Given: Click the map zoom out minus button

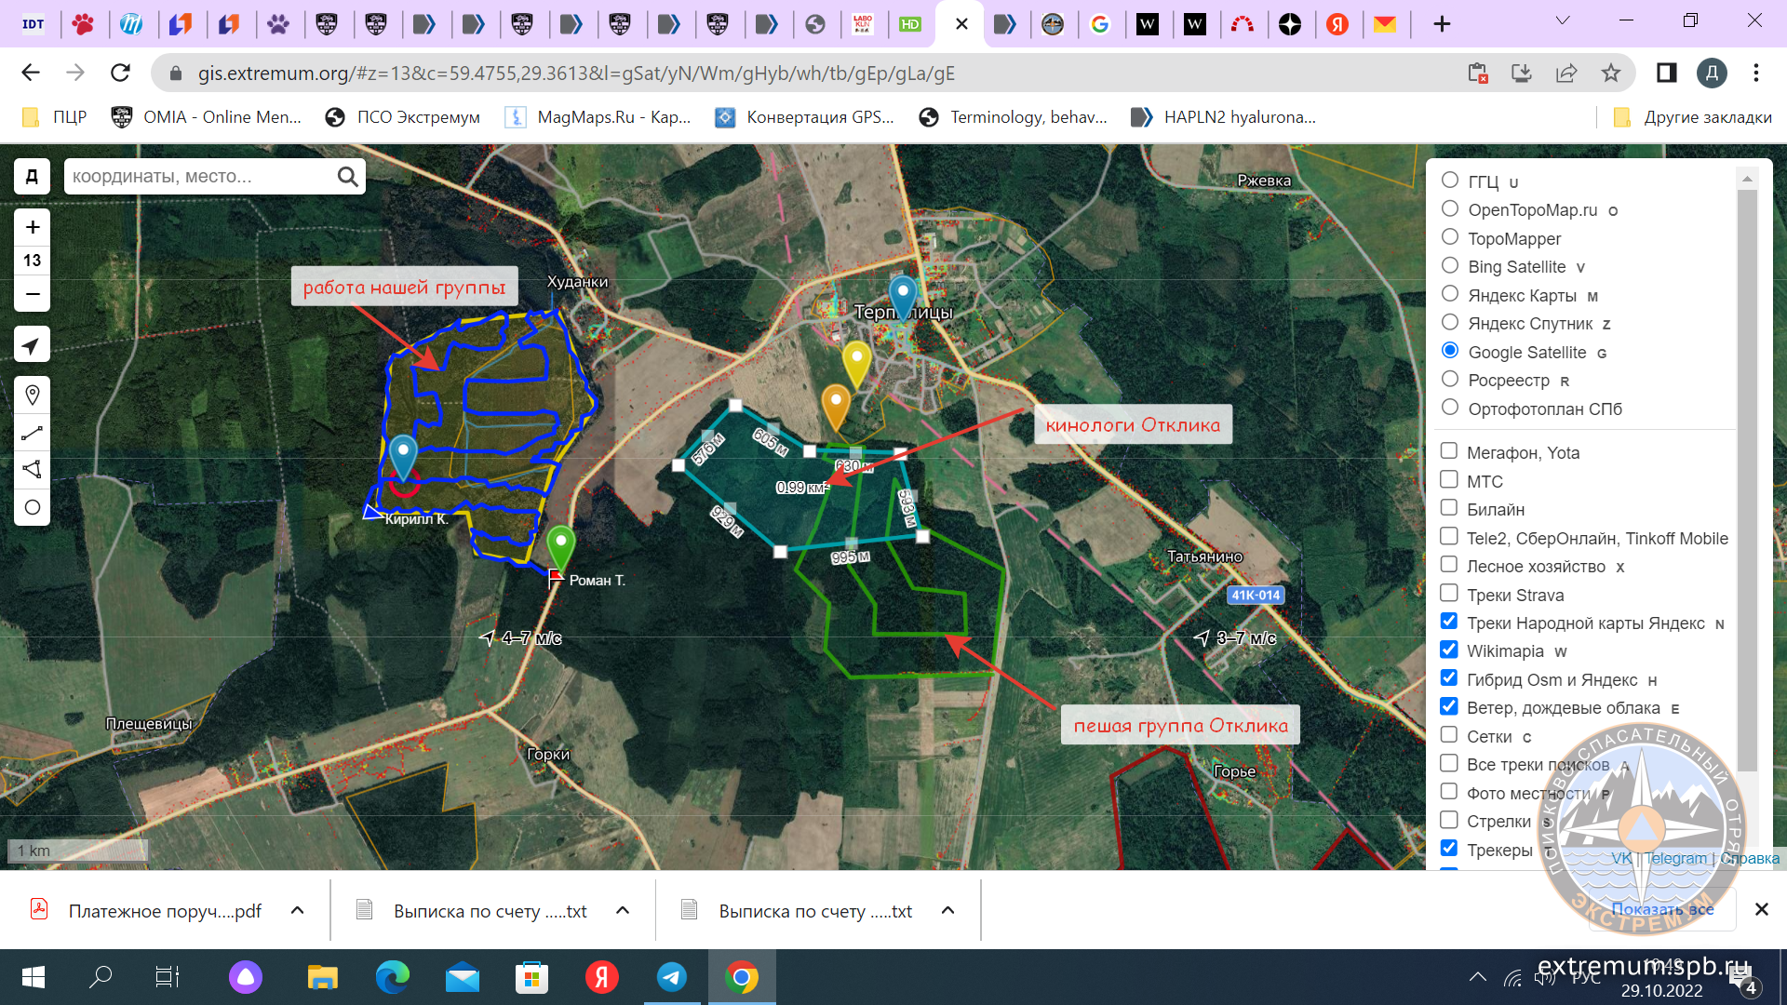Looking at the screenshot, I should coord(33,295).
